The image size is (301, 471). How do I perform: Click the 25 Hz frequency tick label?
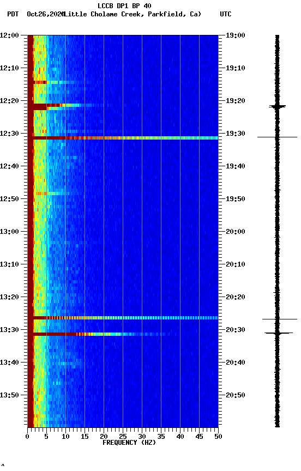[x=123, y=437]
